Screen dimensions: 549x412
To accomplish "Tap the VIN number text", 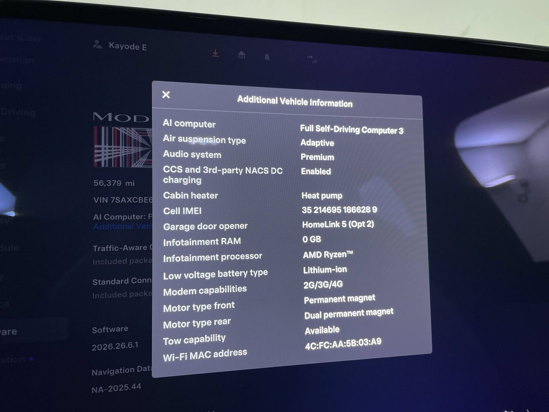I will (x=123, y=200).
